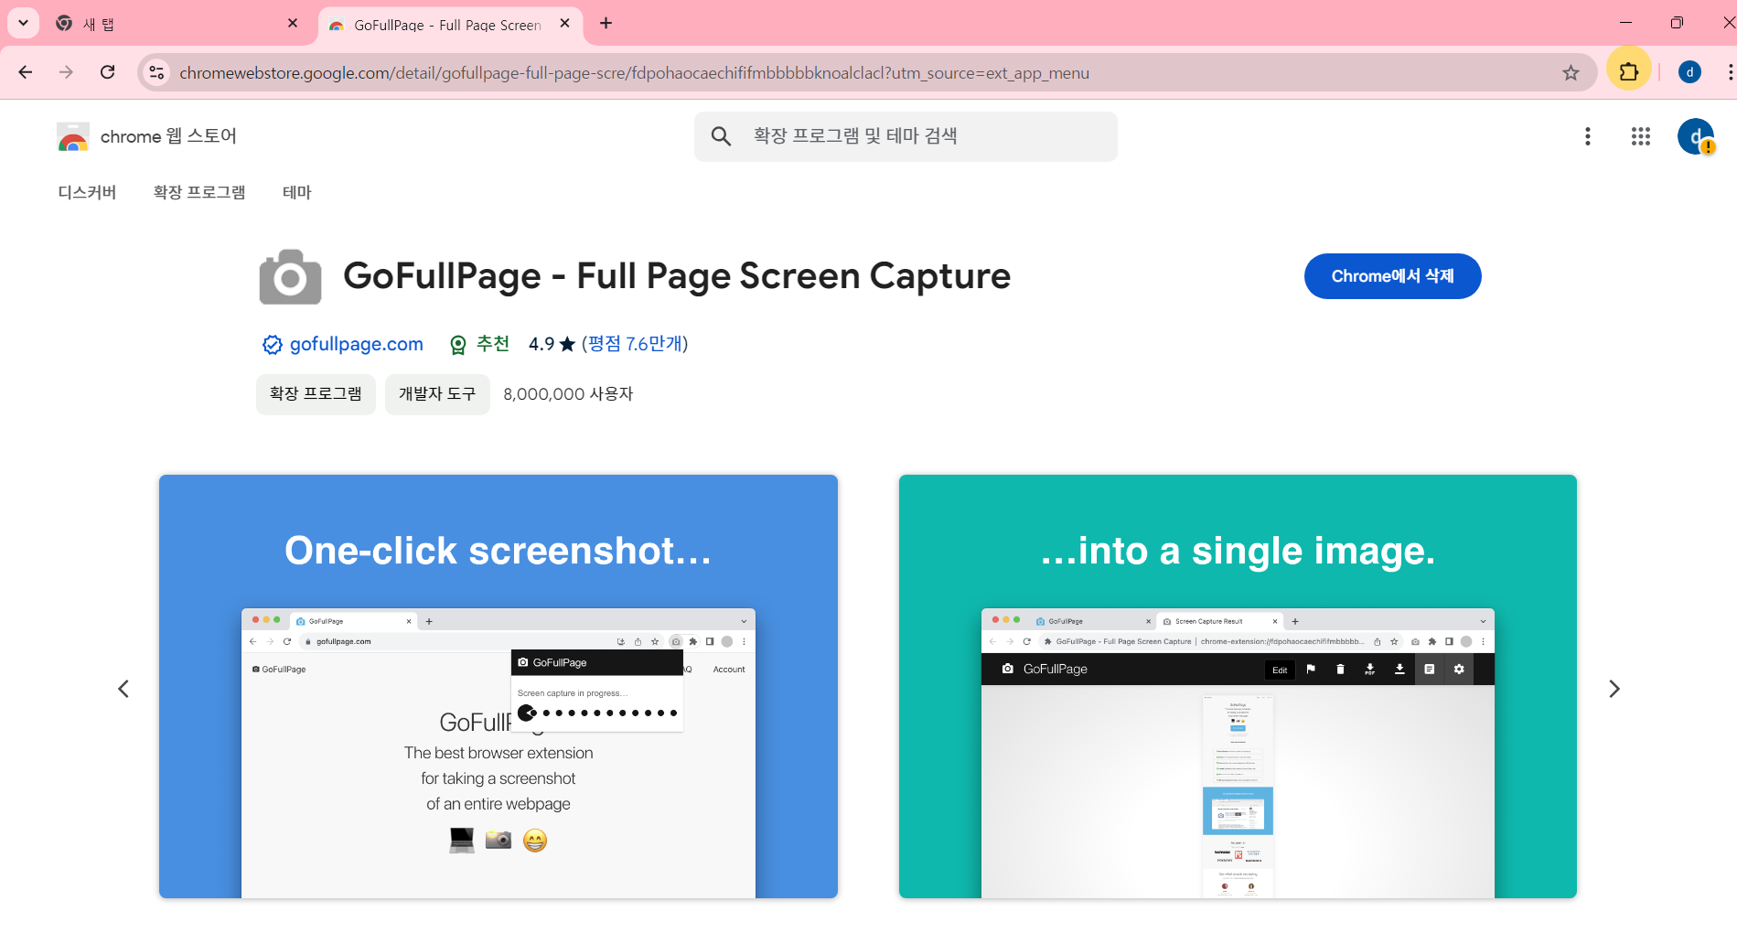The width and height of the screenshot is (1737, 933).
Task: Click the 확장 프로그램 category chip
Action: point(316,394)
